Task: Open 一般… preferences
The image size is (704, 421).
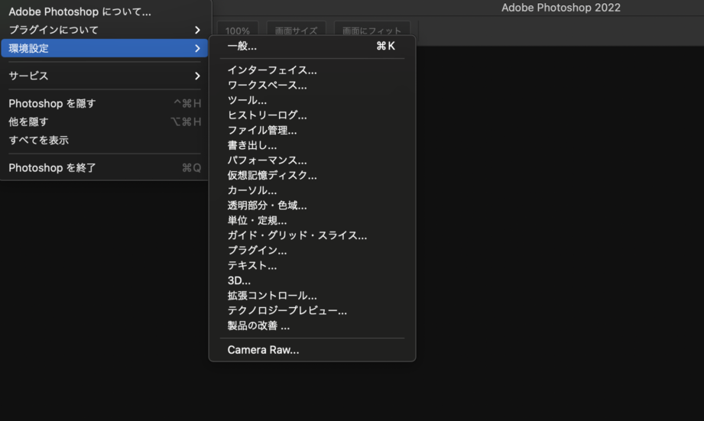Action: click(312, 47)
